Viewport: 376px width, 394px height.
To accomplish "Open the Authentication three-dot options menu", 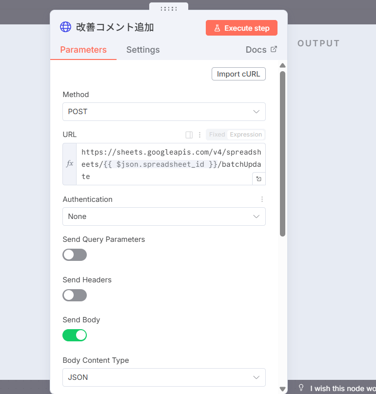I will pyautogui.click(x=262, y=199).
